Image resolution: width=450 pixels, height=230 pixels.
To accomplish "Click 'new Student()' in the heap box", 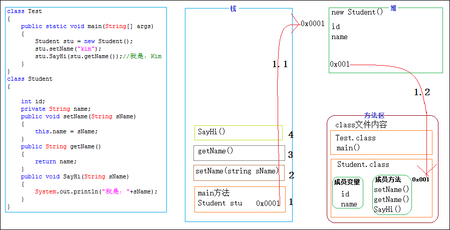I will [x=357, y=13].
